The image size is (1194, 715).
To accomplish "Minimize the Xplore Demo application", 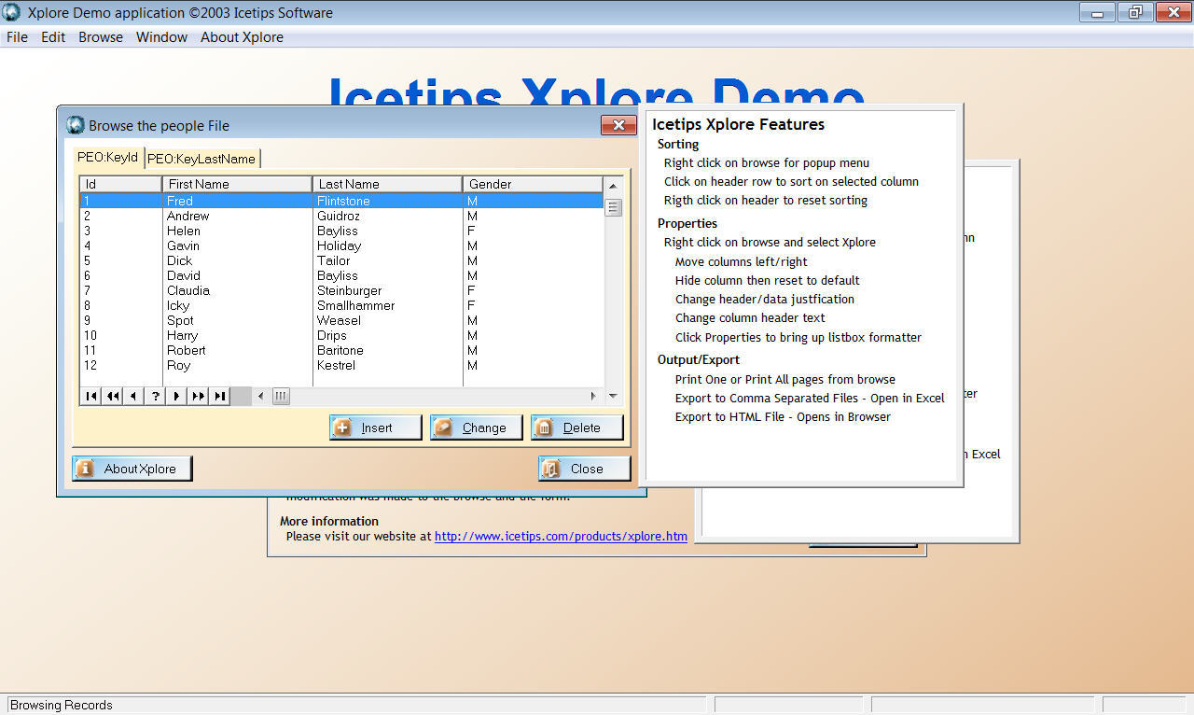I will coord(1098,12).
